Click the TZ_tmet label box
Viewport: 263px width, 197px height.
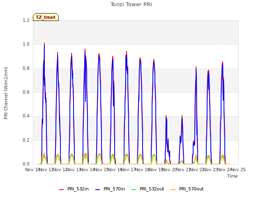pos(46,17)
